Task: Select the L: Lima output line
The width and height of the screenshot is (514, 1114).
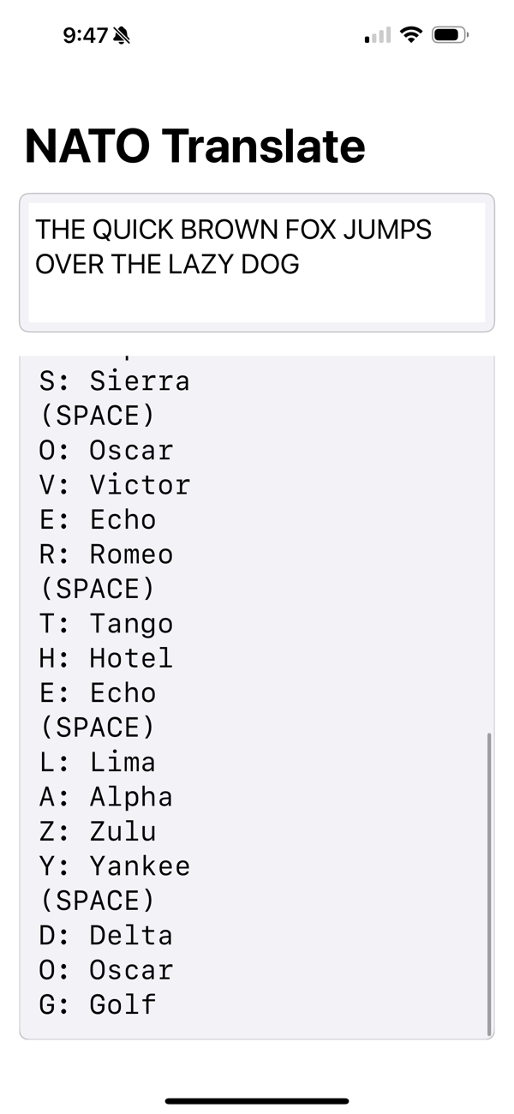Action: (x=94, y=762)
